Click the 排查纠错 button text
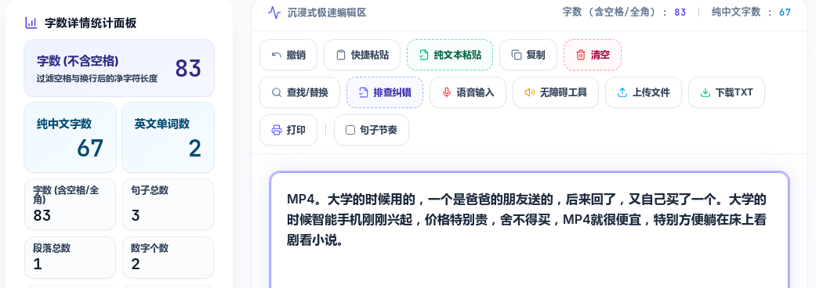Screen dimensions: 816x288 click(x=393, y=92)
